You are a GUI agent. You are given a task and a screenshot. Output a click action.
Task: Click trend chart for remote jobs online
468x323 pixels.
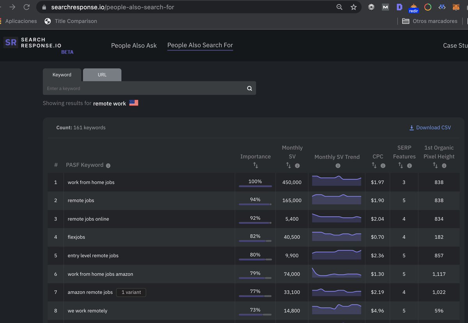[x=337, y=218]
